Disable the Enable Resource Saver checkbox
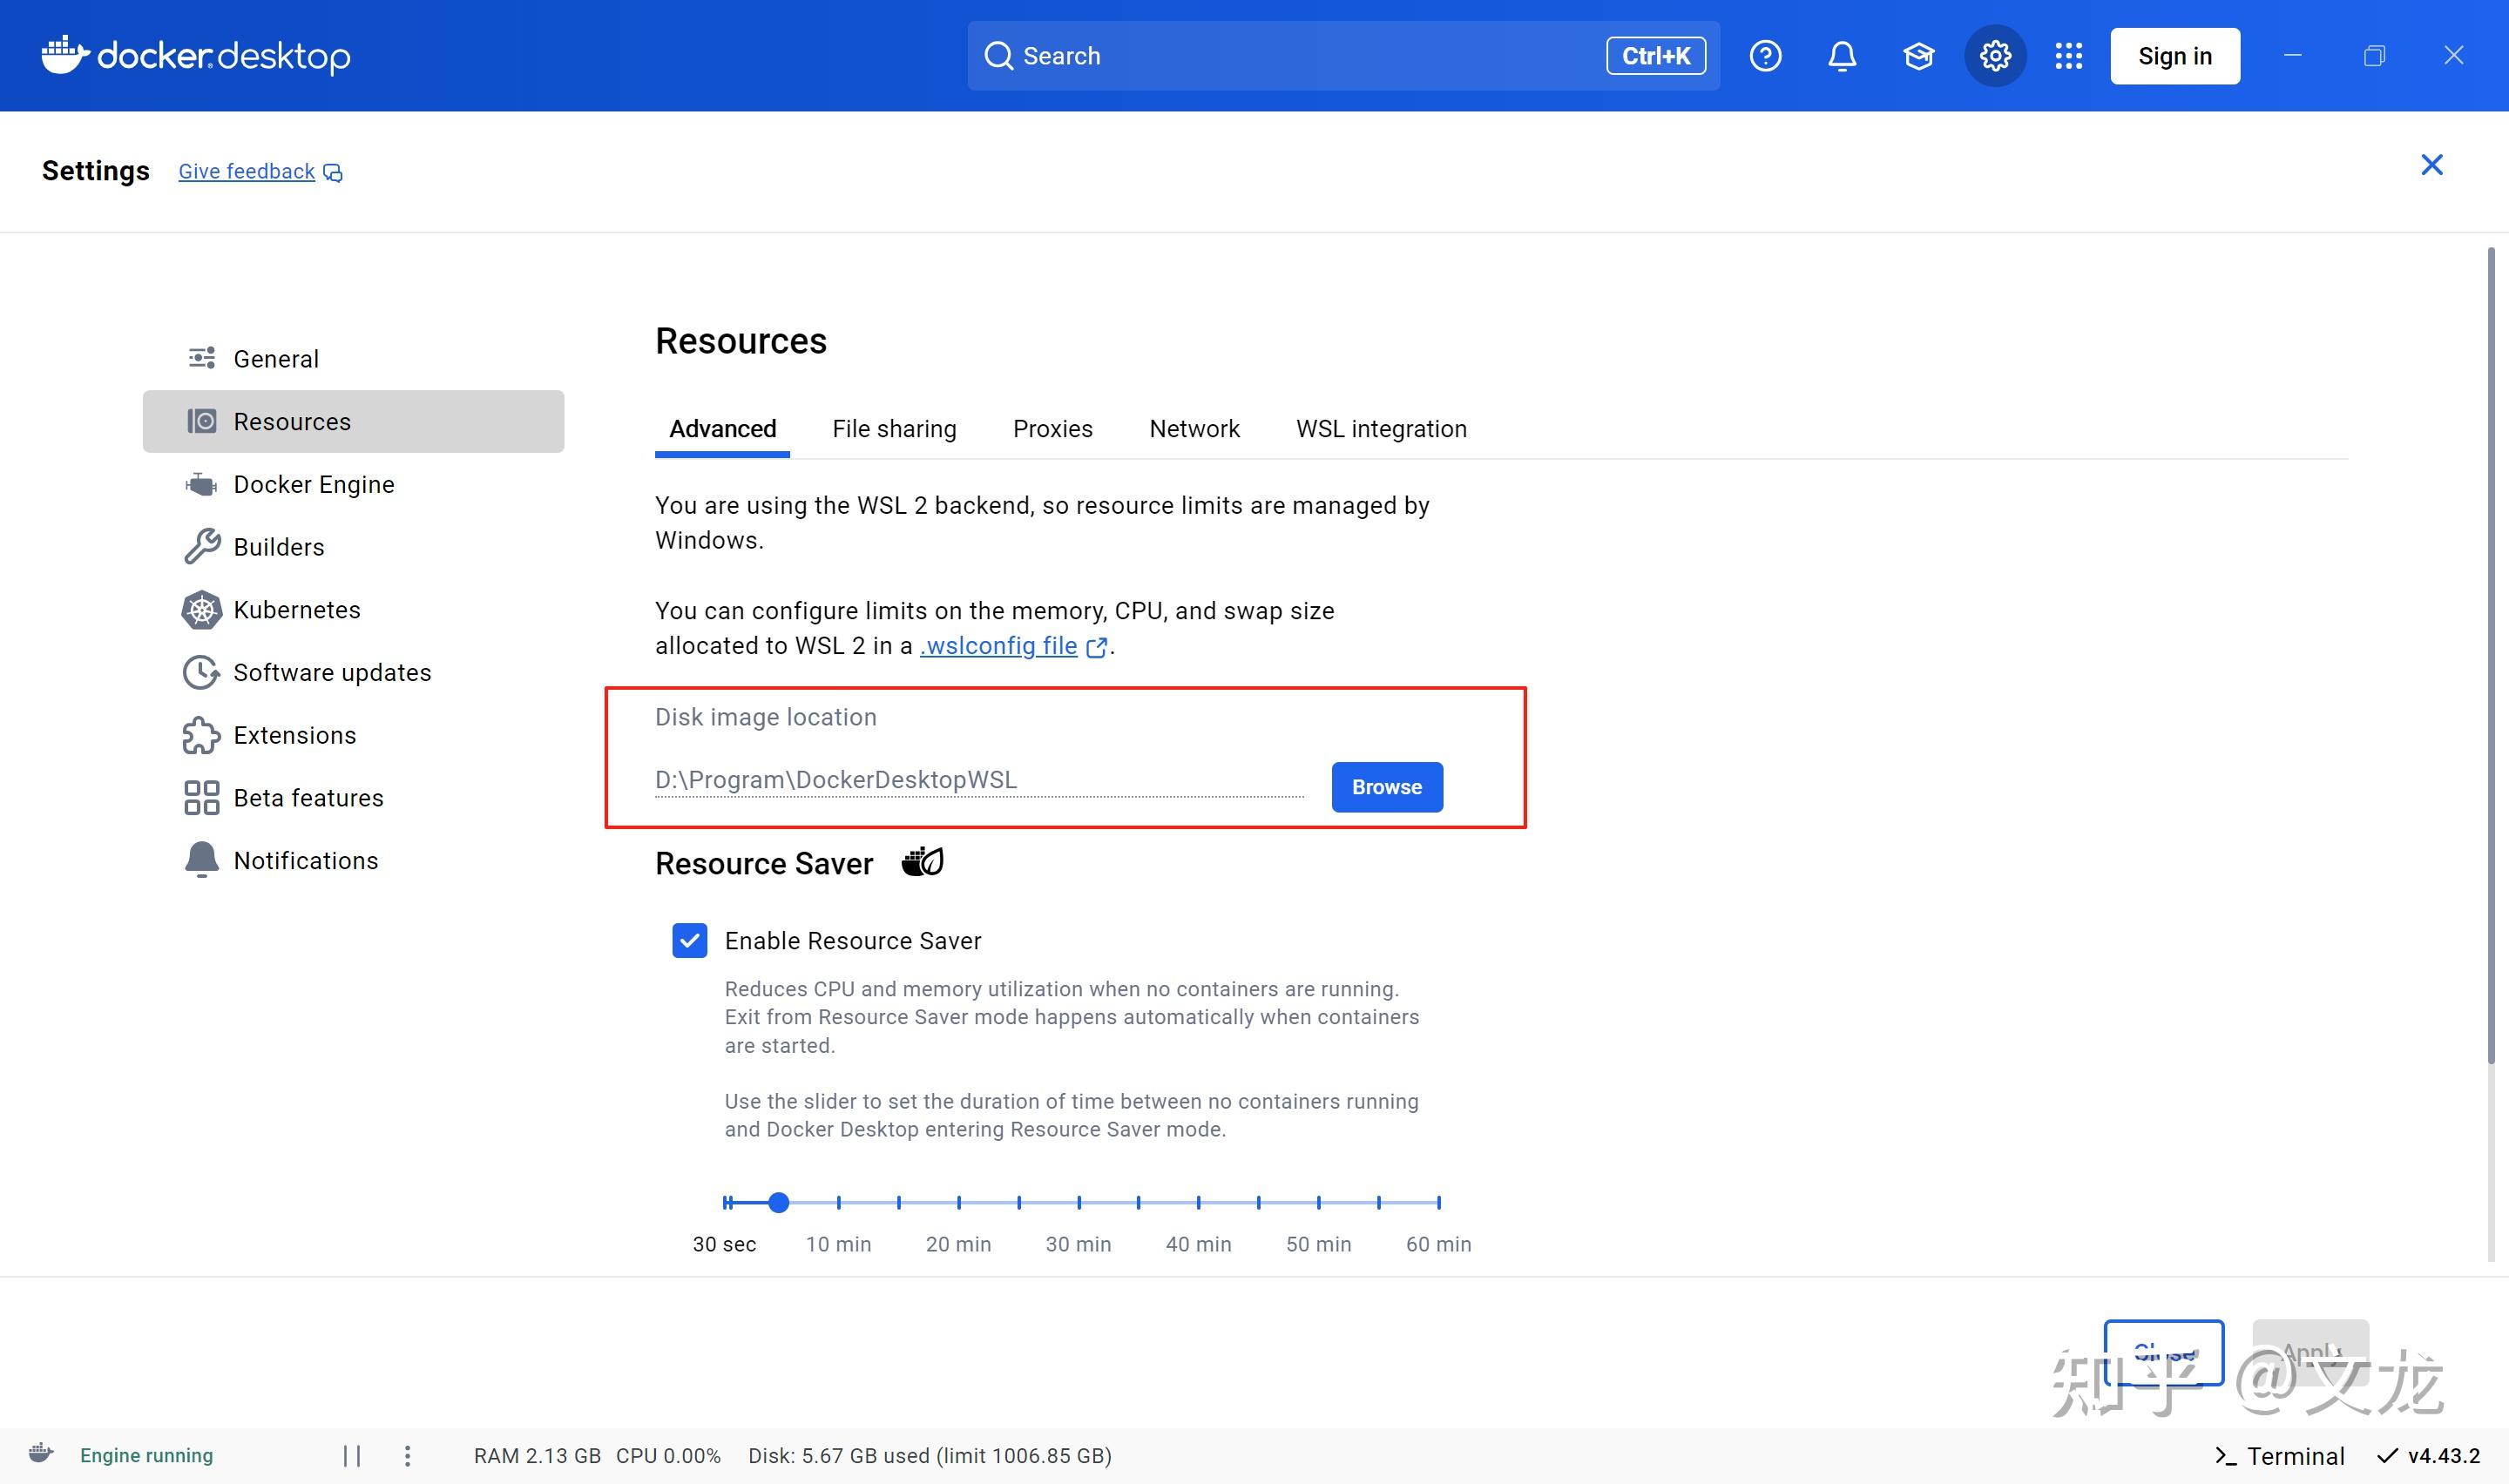The height and width of the screenshot is (1484, 2509). 690,941
